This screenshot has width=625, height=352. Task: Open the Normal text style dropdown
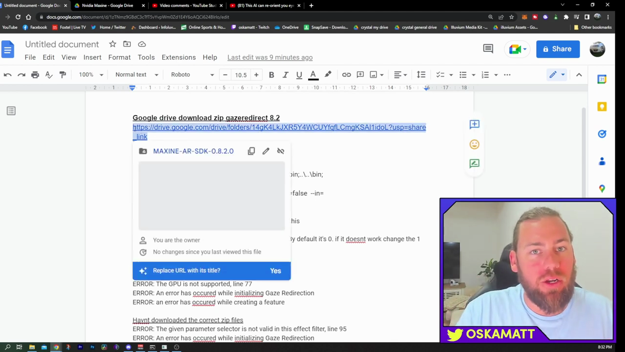(137, 75)
